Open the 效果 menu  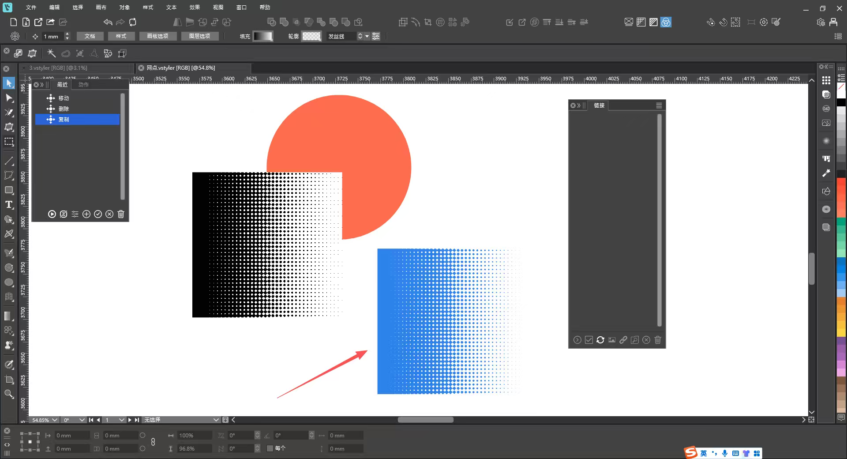coord(195,8)
